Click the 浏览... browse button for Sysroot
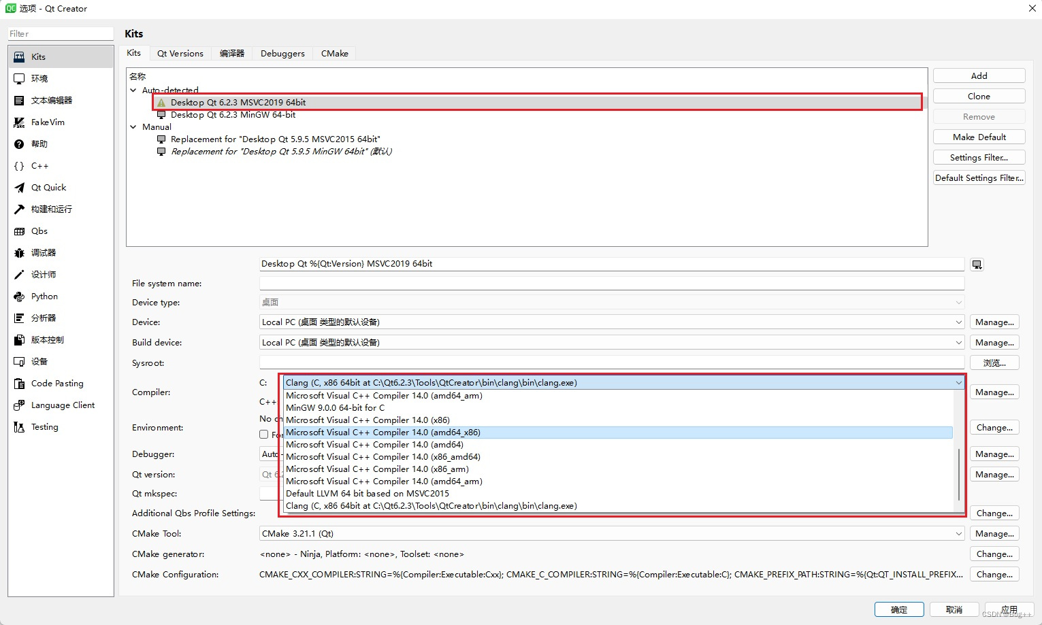Viewport: 1042px width, 625px height. (x=994, y=363)
